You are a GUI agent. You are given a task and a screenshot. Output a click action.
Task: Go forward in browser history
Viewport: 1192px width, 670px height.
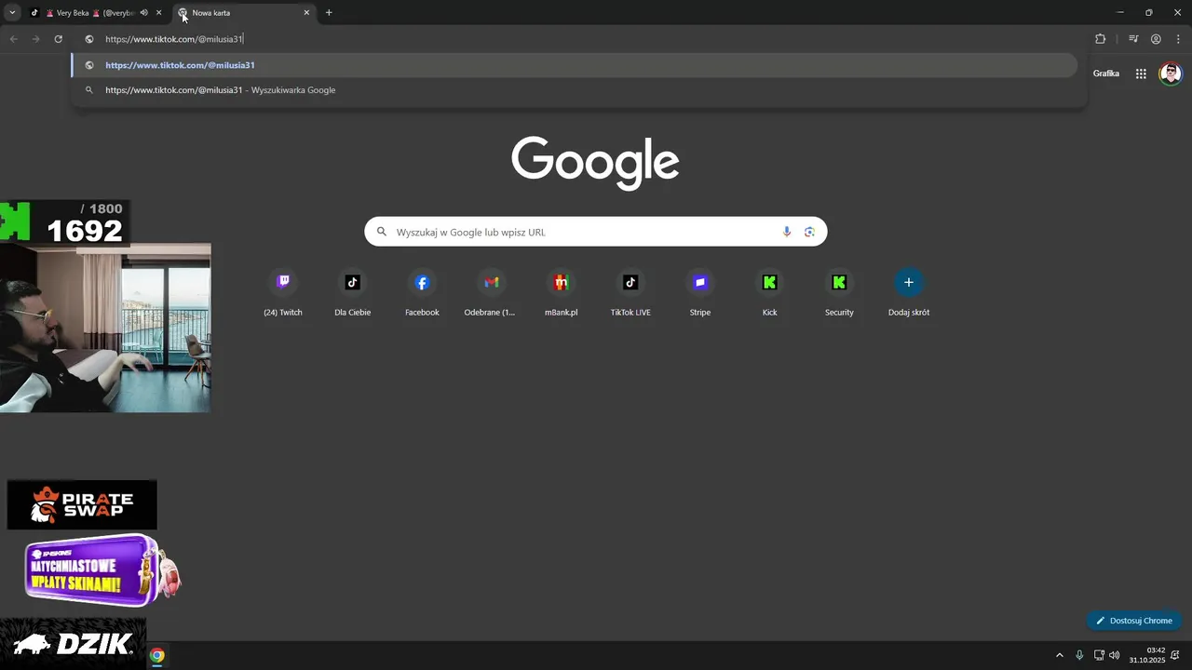pyautogui.click(x=35, y=39)
